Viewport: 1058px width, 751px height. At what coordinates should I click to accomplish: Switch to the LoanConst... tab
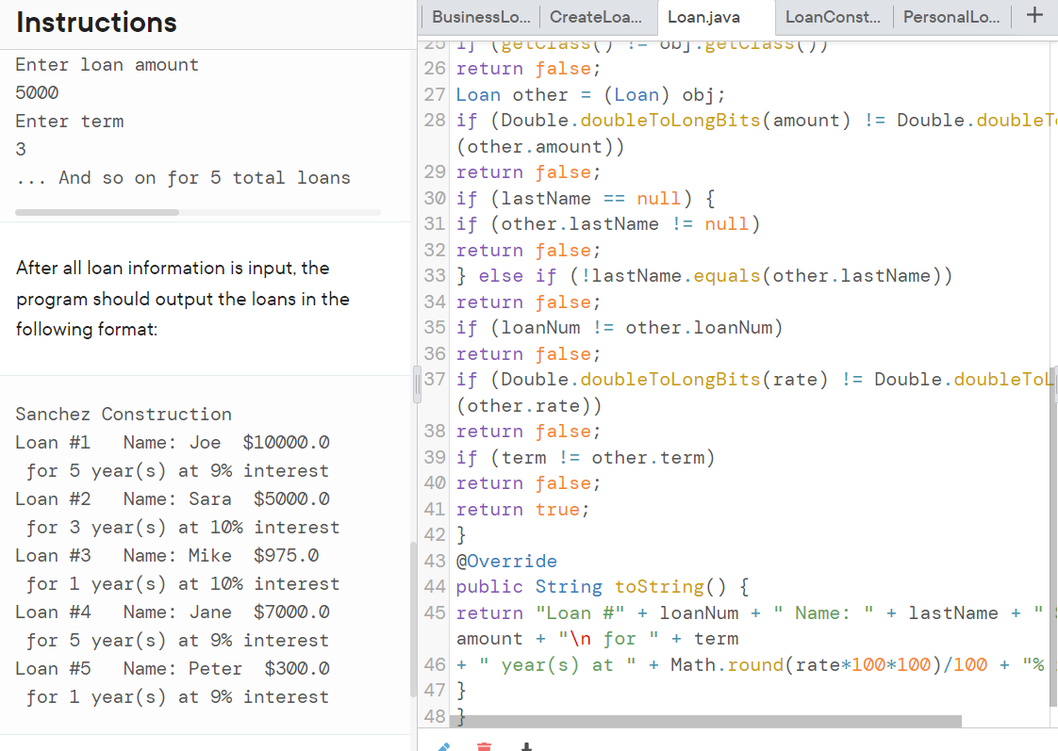coord(834,17)
